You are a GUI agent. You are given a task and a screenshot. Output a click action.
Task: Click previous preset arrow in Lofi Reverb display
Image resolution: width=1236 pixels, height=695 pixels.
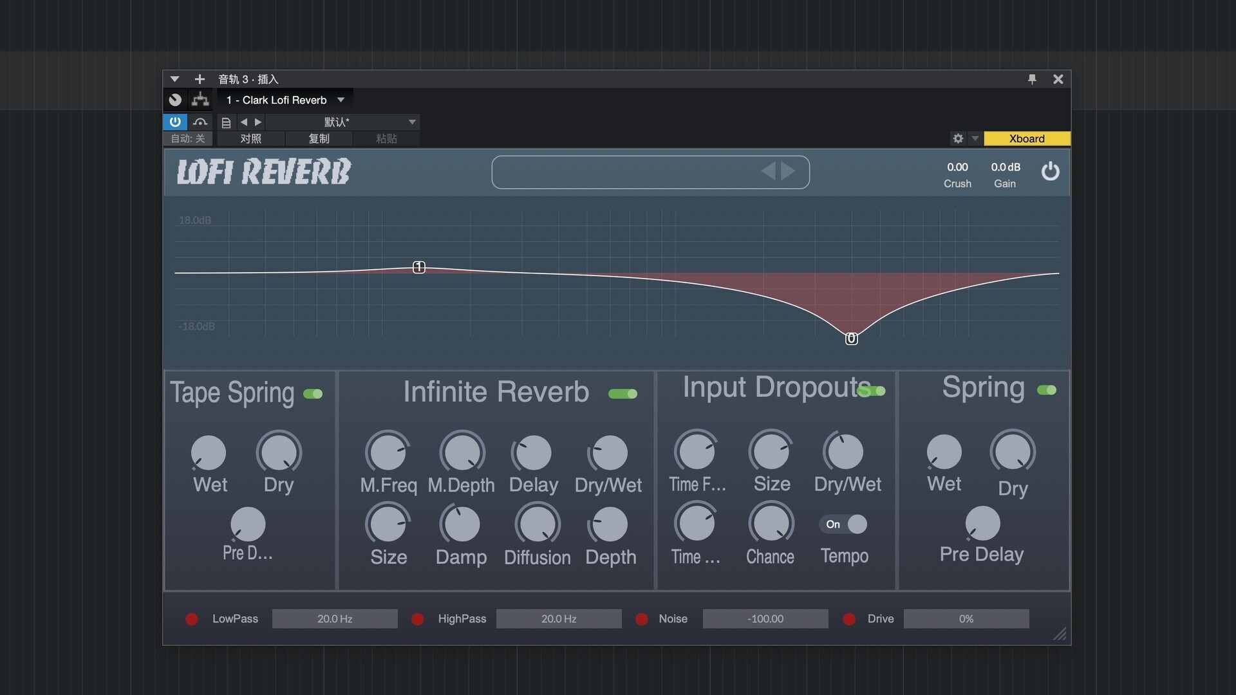pyautogui.click(x=768, y=171)
